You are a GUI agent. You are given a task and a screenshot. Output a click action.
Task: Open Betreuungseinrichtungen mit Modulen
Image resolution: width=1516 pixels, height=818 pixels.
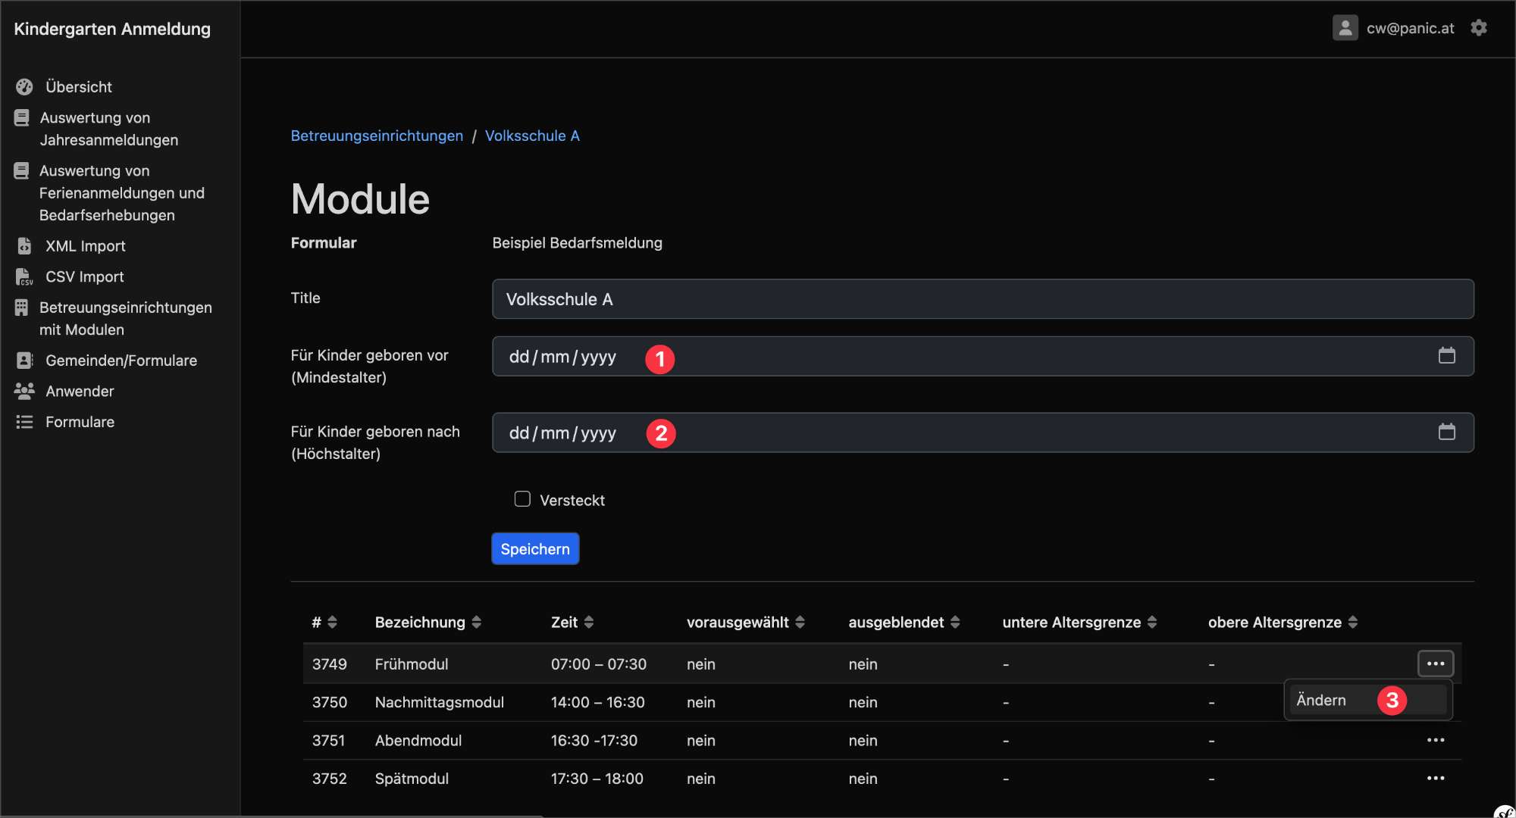click(126, 319)
